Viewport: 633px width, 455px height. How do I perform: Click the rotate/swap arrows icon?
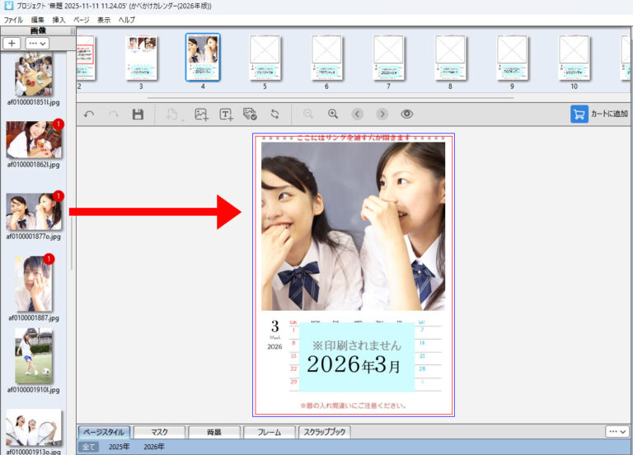275,115
